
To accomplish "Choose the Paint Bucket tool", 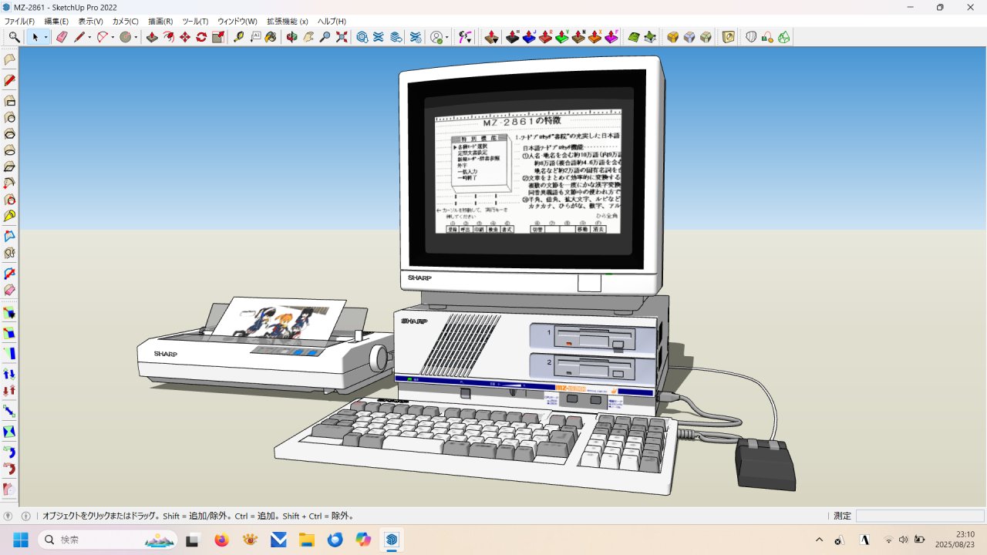I will (271, 37).
